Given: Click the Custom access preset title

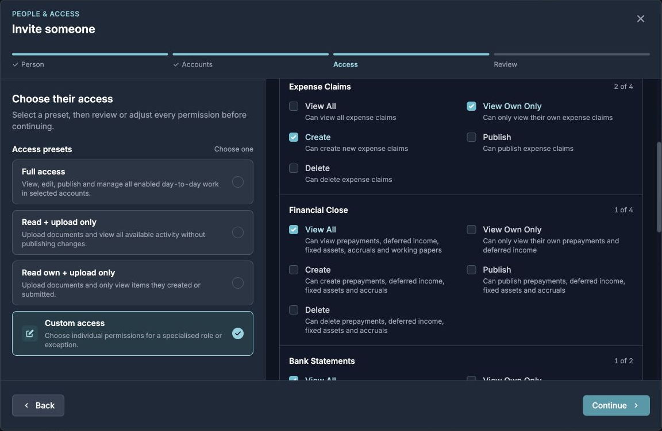Looking at the screenshot, I should coord(75,323).
